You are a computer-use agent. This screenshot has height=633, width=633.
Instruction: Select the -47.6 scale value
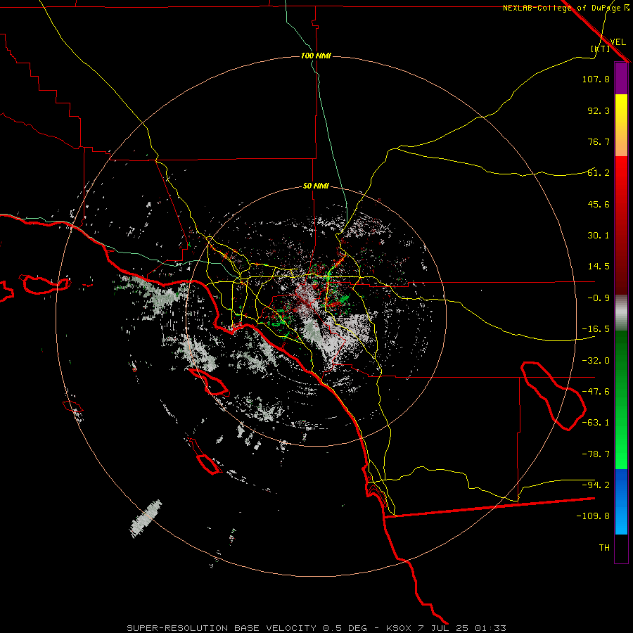(596, 392)
